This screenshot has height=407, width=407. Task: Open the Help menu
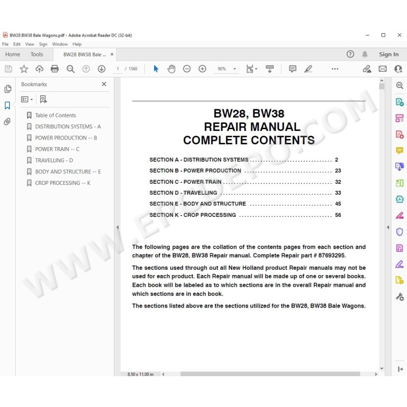(77, 44)
